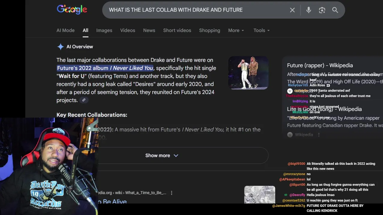Screen dimensions: 383x215
Task: Click chat username @ceontae5262
Action: [x=294, y=200]
